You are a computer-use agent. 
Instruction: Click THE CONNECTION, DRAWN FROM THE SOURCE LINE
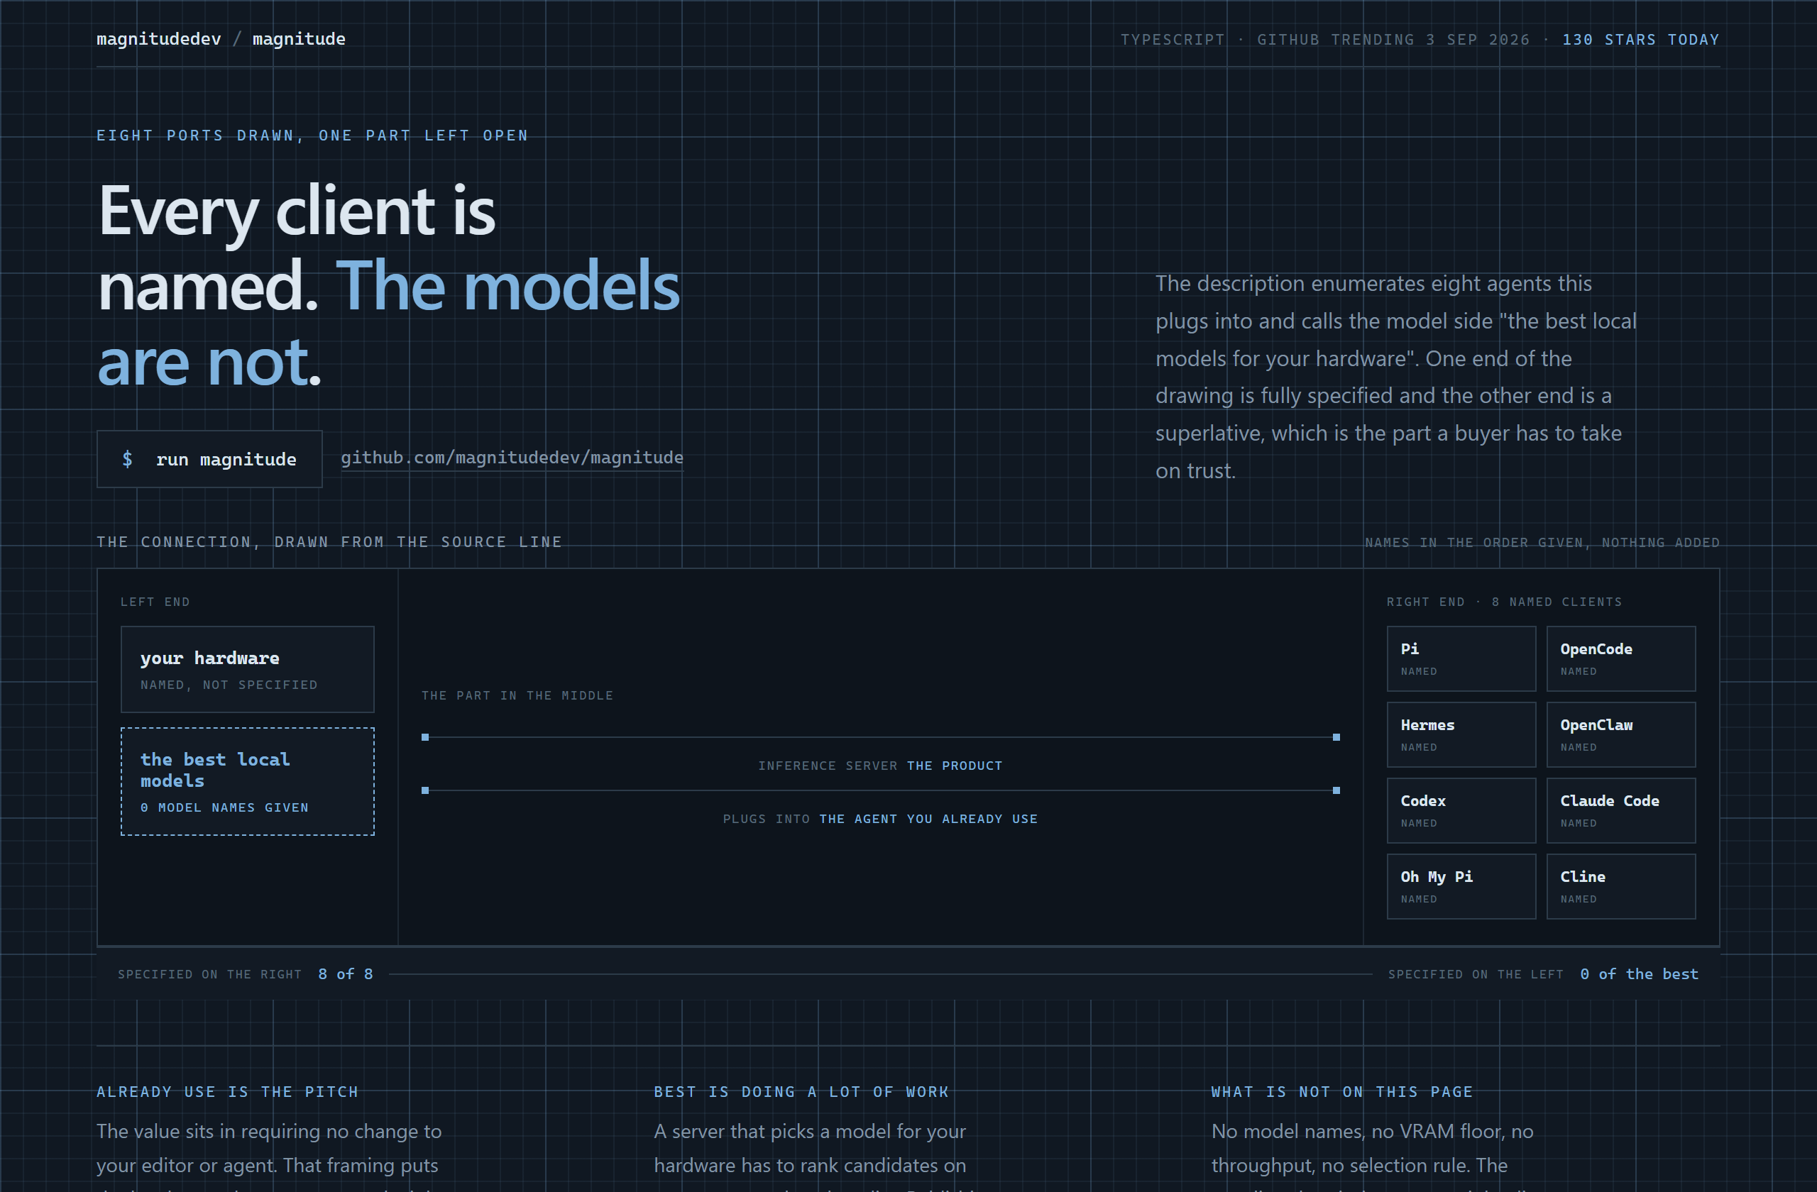pos(329,542)
